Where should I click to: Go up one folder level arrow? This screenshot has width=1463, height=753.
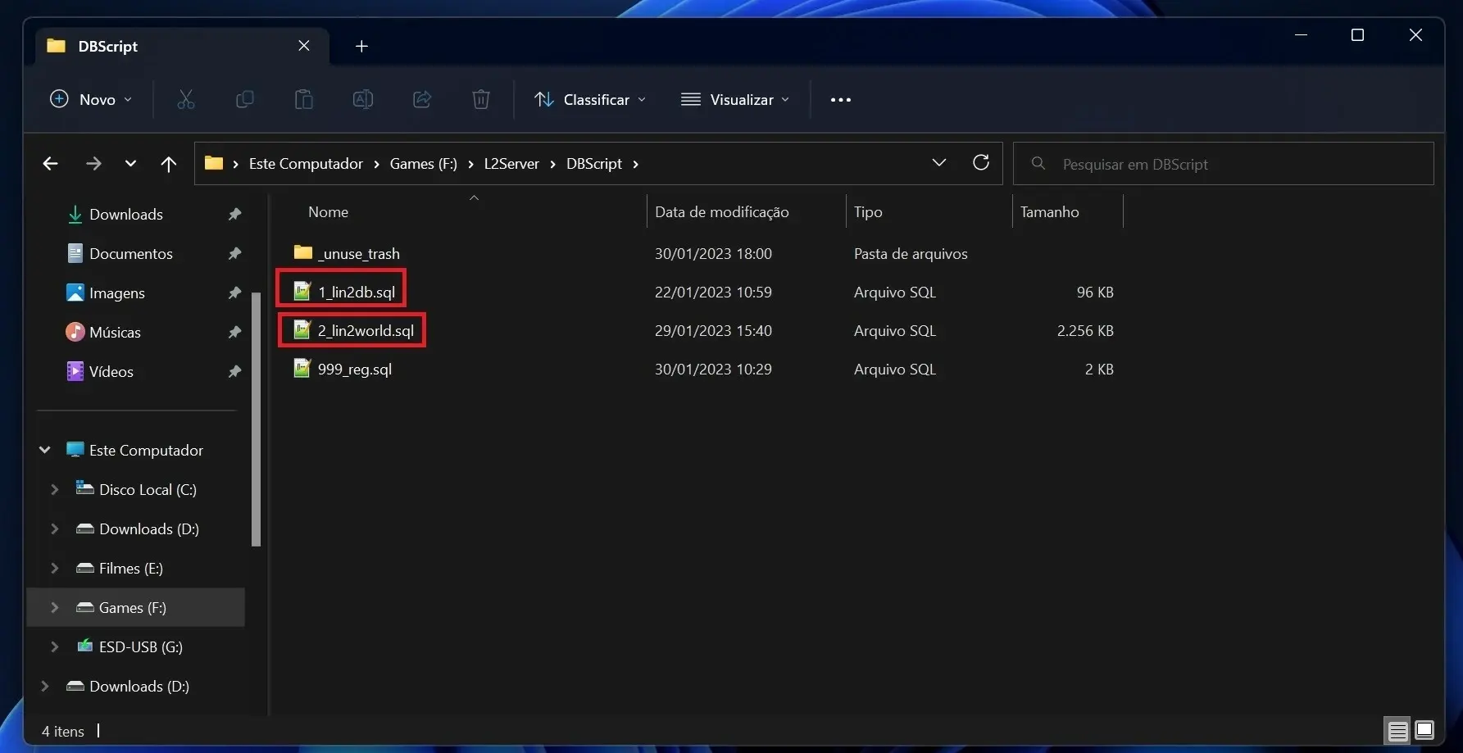pos(169,164)
